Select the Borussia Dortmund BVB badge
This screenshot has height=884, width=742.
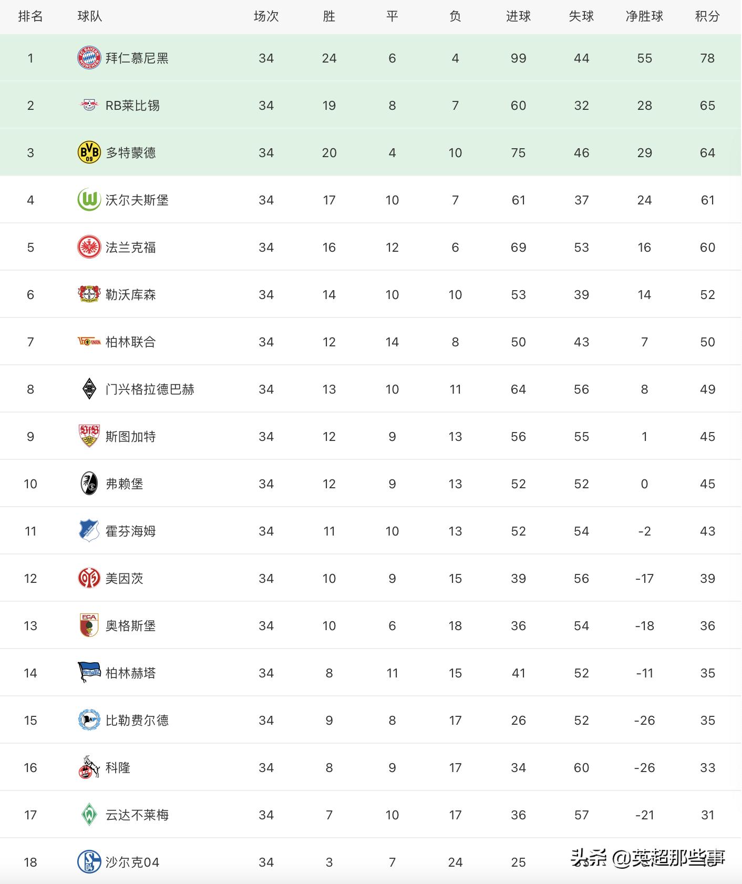point(89,152)
